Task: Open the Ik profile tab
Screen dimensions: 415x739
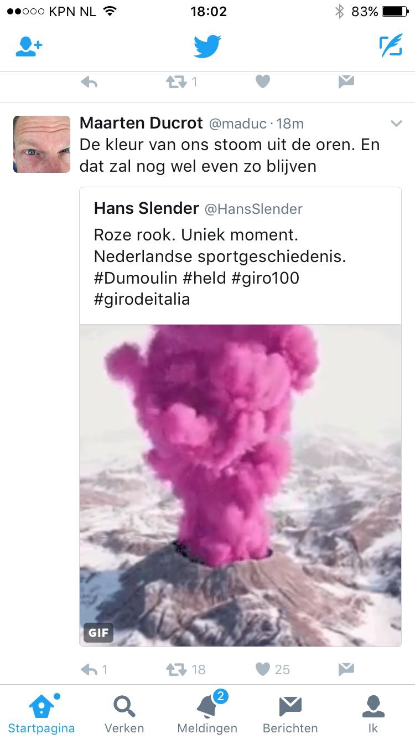Action: pos(373,714)
